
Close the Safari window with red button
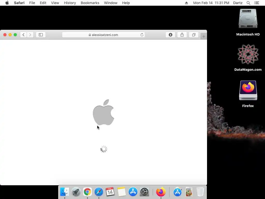pos(5,35)
